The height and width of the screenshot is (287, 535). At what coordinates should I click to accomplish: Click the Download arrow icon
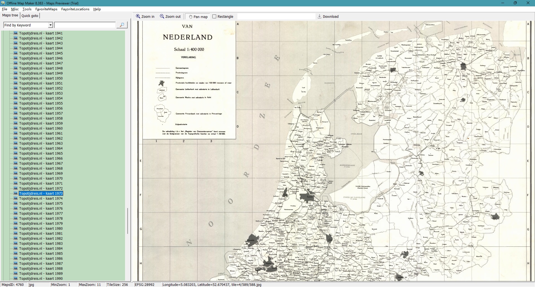320,16
